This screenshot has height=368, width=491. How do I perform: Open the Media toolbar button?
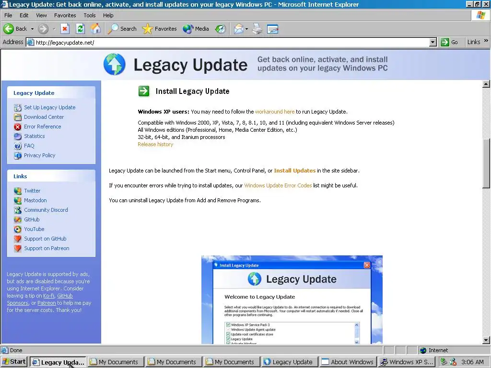[196, 29]
